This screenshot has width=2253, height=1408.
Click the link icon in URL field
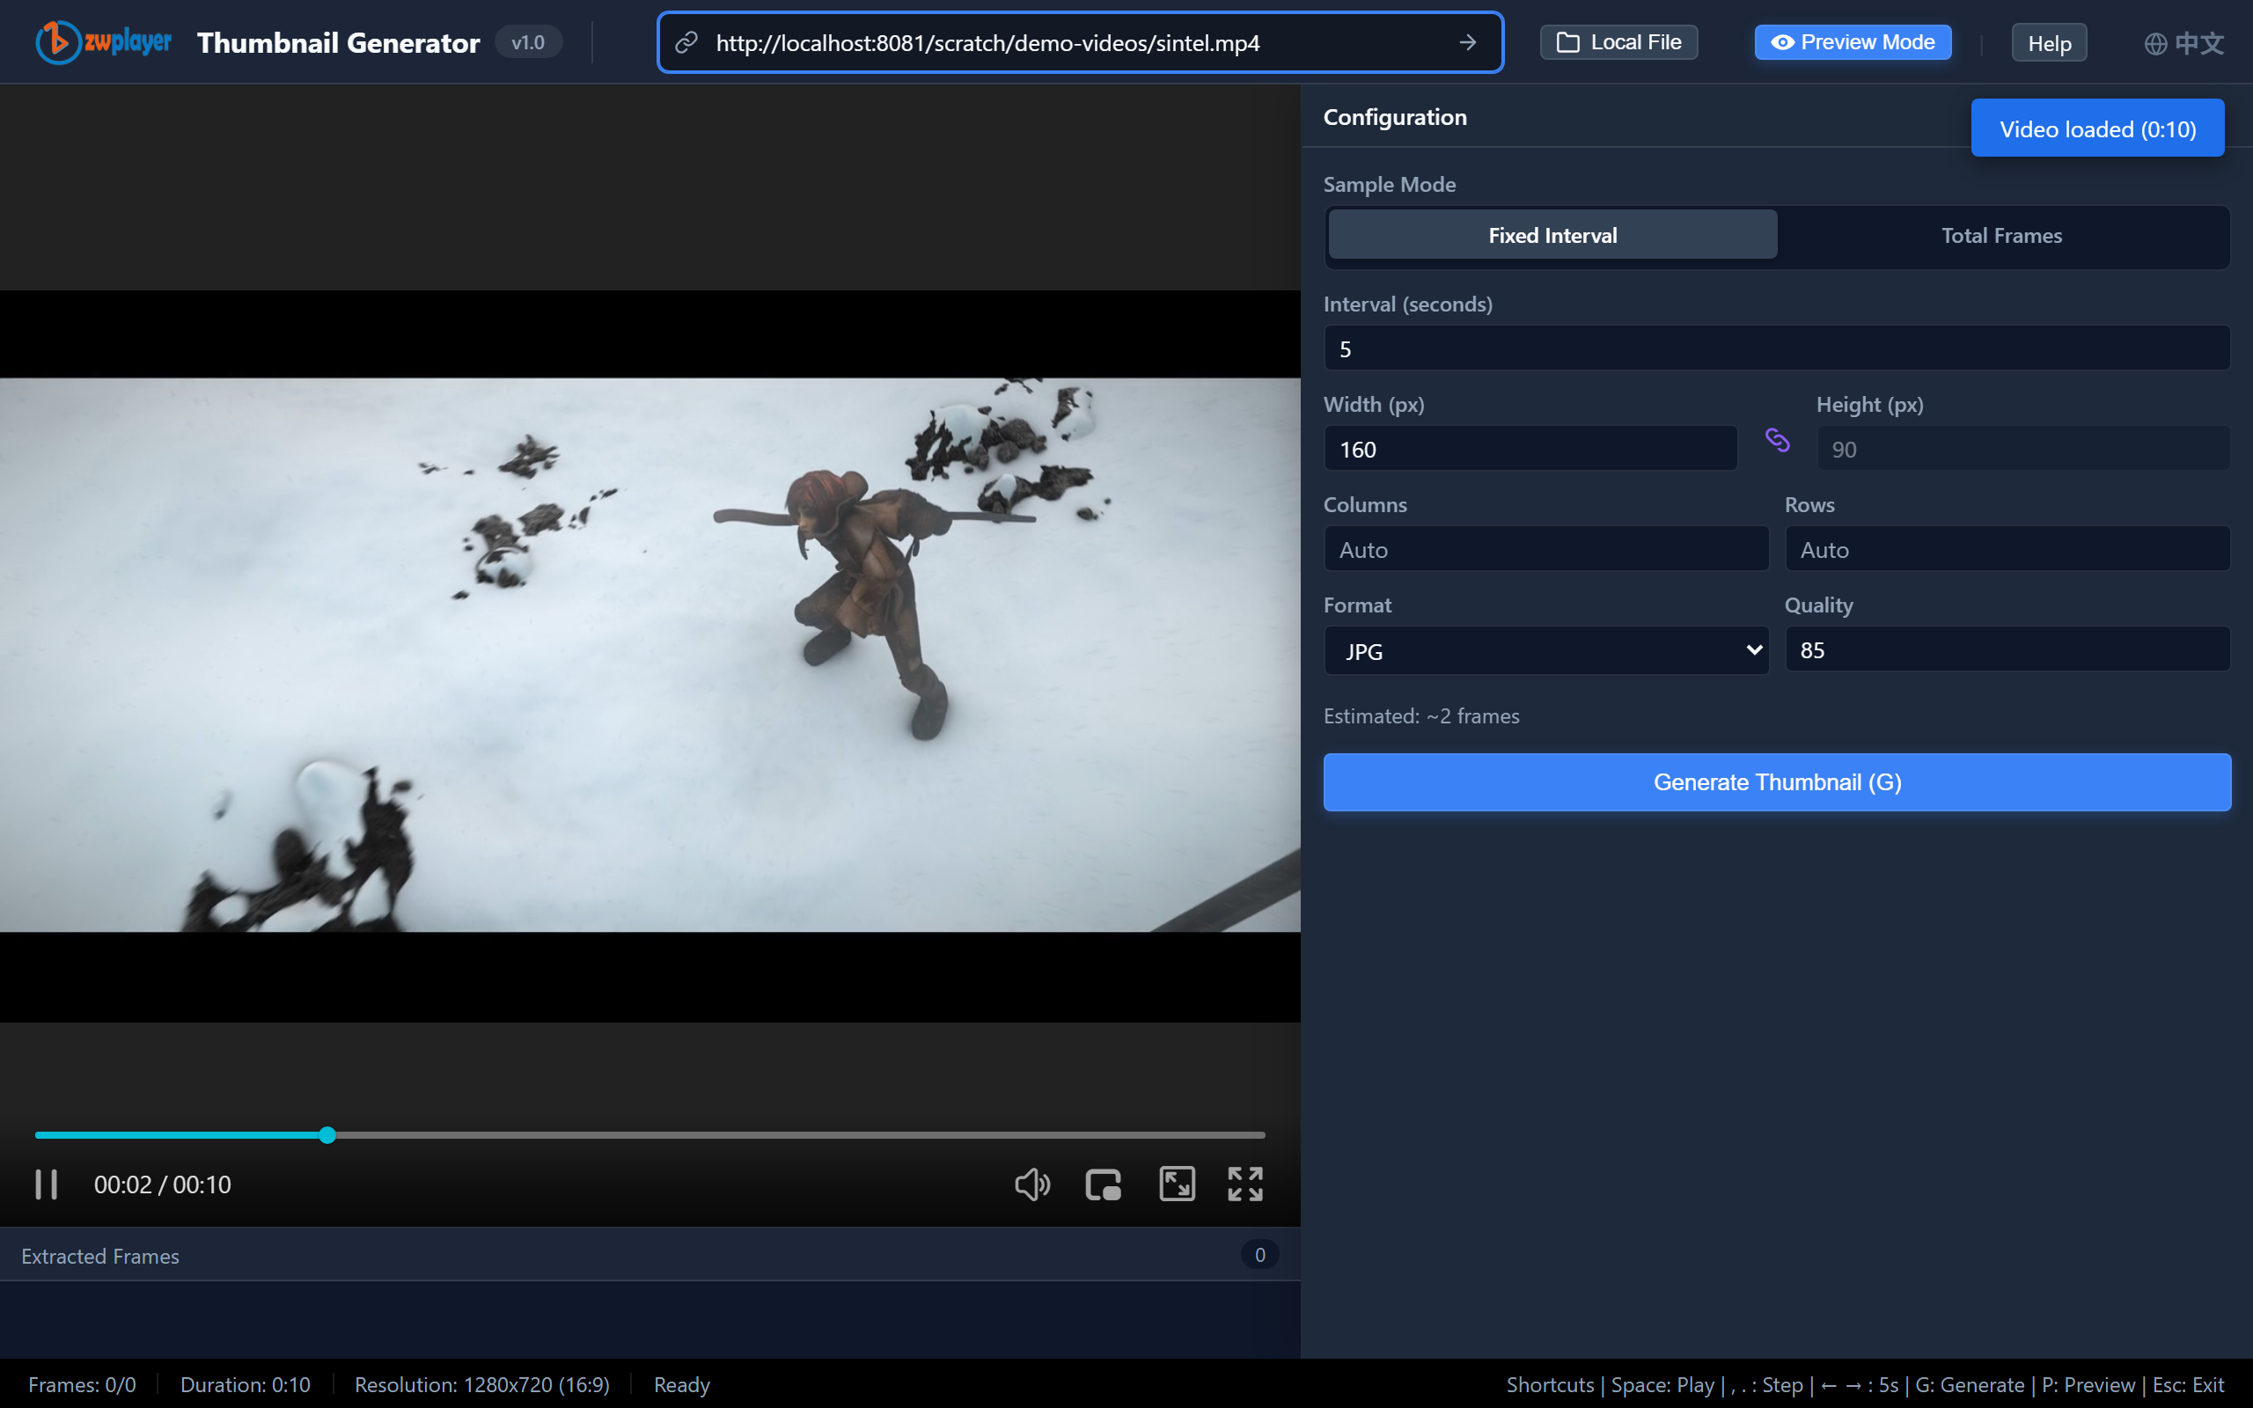686,43
